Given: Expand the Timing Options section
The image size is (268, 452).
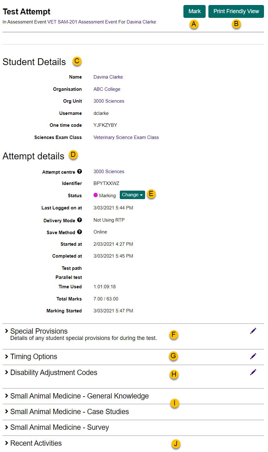Looking at the screenshot, I should coord(33,357).
